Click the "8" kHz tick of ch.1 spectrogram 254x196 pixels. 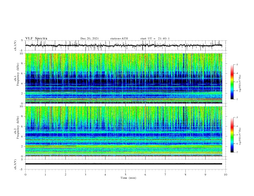(x=22, y=63)
